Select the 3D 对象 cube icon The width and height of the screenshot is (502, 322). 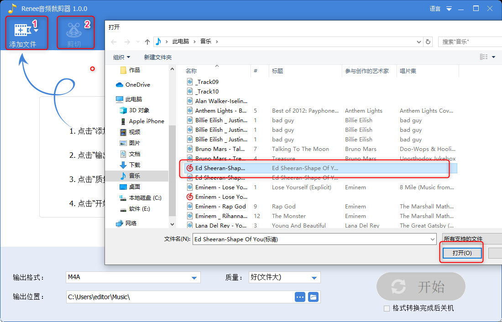[x=123, y=110]
